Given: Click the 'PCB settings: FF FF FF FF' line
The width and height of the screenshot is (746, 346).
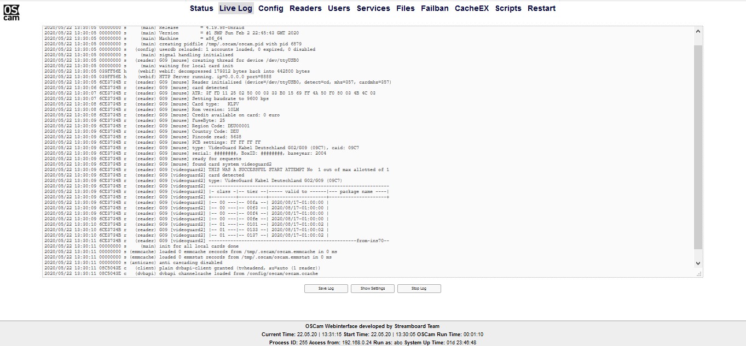Looking at the screenshot, I should tap(153, 142).
